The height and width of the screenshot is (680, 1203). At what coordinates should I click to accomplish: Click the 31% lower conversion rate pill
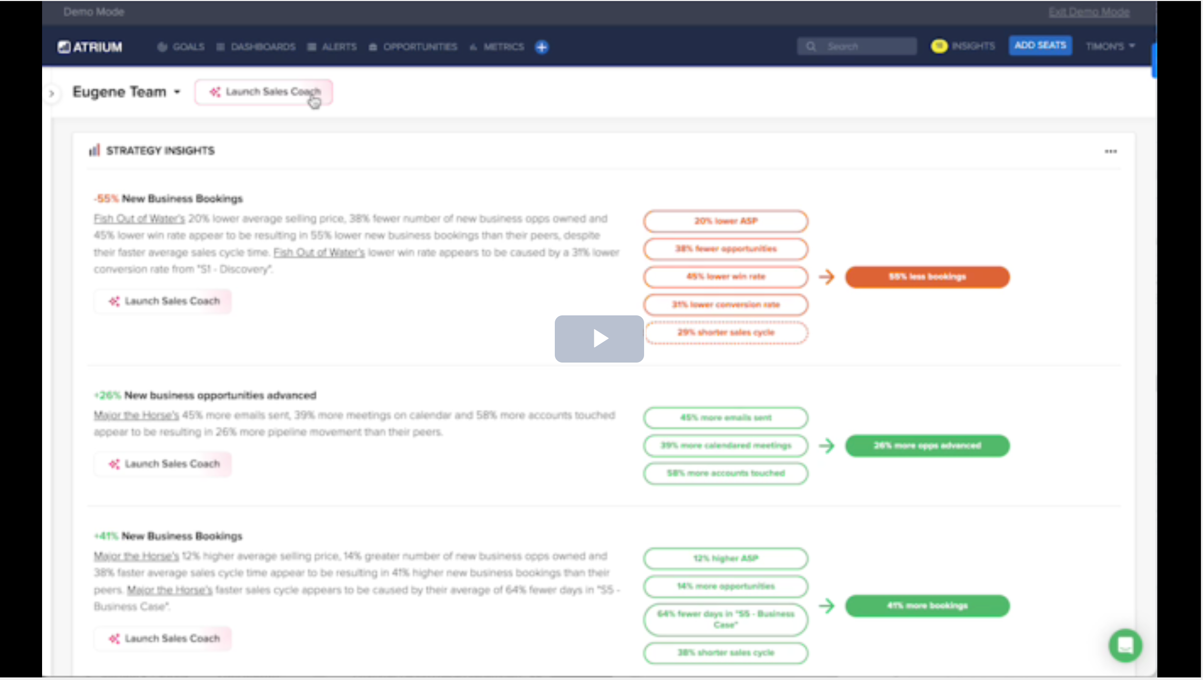pyautogui.click(x=726, y=305)
